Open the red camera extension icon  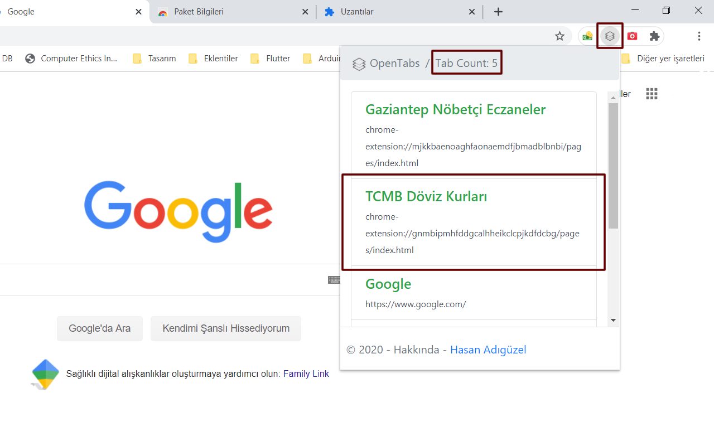click(x=632, y=36)
